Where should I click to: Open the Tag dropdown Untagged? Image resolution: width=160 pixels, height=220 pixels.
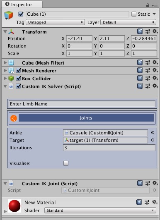[55, 22]
